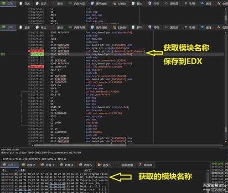Screen dimensions: 228x193
Task: Open the 脚本 script tab in the lower tab bar
Action: [137, 27]
